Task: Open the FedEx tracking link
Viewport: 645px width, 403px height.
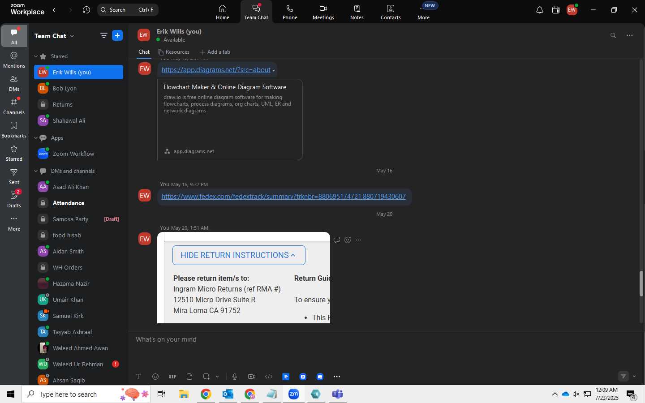Action: click(x=284, y=197)
